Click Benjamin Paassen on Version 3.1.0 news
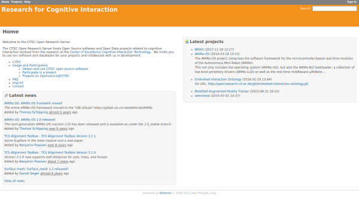Image resolution: width=359 pixels, height=224 pixels. point(33,161)
